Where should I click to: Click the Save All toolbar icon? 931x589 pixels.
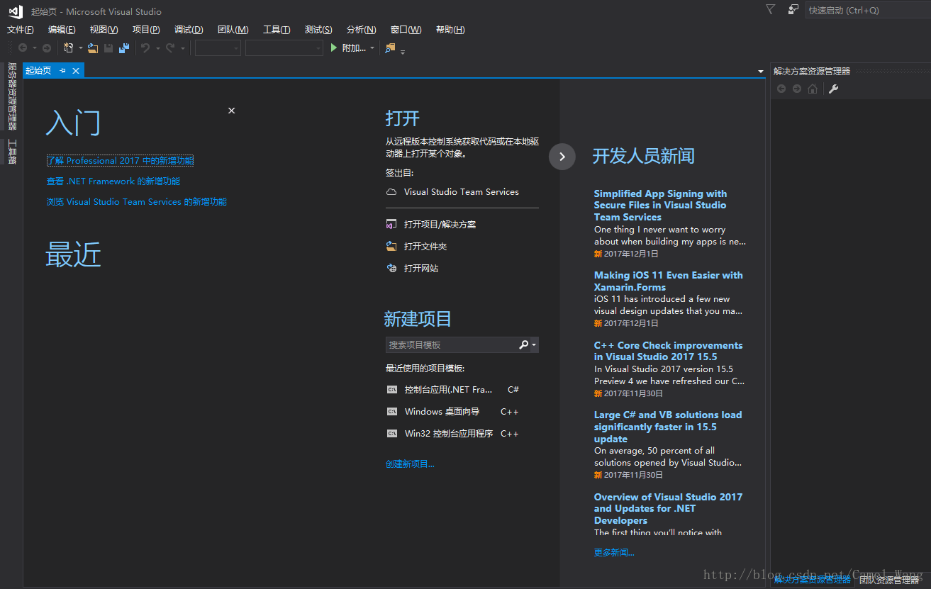pos(124,48)
